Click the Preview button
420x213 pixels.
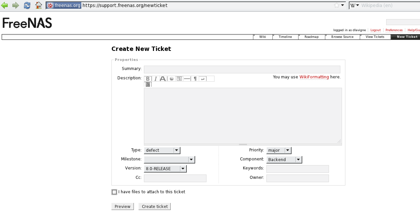tap(122, 207)
